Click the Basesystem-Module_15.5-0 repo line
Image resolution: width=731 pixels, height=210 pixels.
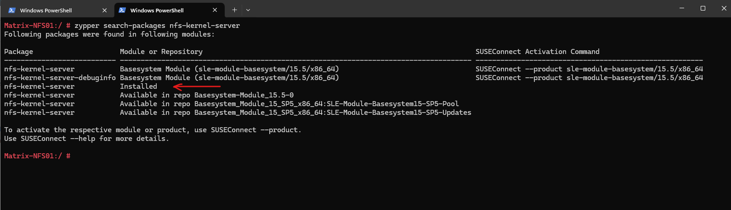[207, 95]
